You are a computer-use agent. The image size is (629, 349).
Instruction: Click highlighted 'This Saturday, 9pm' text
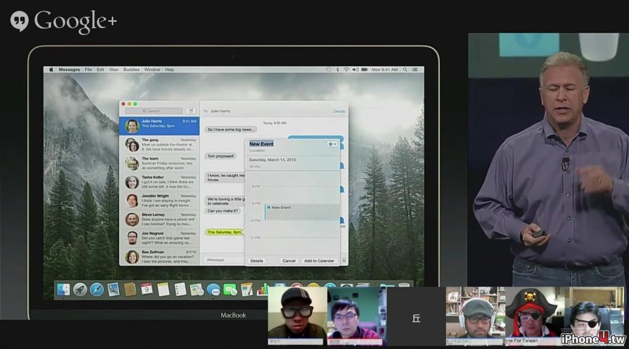(224, 232)
